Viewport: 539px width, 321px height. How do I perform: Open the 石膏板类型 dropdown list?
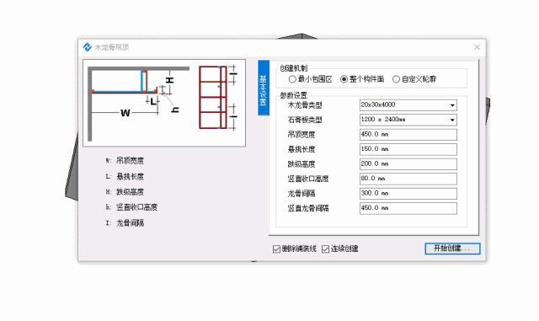click(408, 120)
